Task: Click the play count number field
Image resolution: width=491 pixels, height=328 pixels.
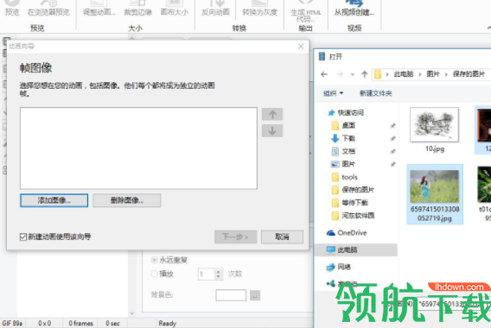Action: click(x=207, y=274)
